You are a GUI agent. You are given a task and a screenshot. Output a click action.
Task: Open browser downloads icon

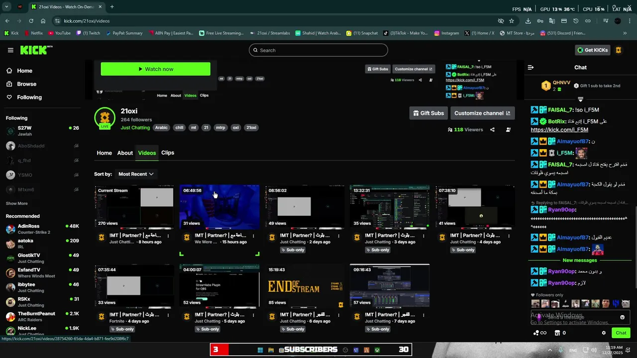click(x=528, y=21)
